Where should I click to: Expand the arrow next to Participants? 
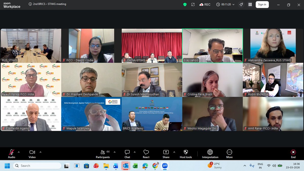point(115,152)
